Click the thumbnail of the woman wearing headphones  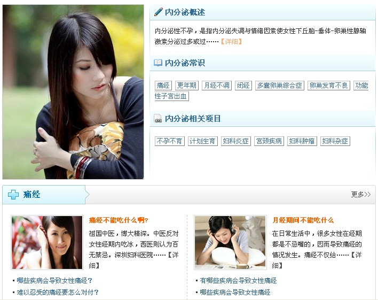[230, 242]
